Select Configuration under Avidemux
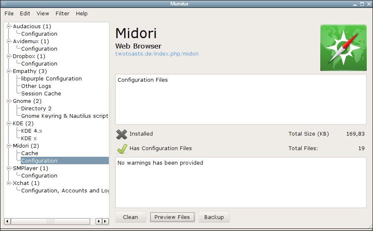The width and height of the screenshot is (373, 231). pyautogui.click(x=39, y=49)
